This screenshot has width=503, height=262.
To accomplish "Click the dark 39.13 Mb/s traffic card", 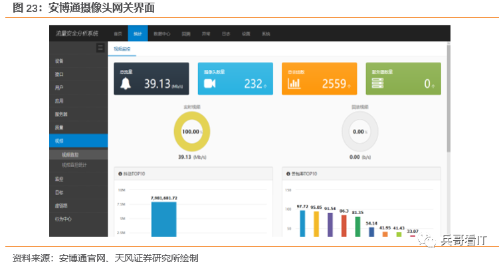I will coord(151,78).
